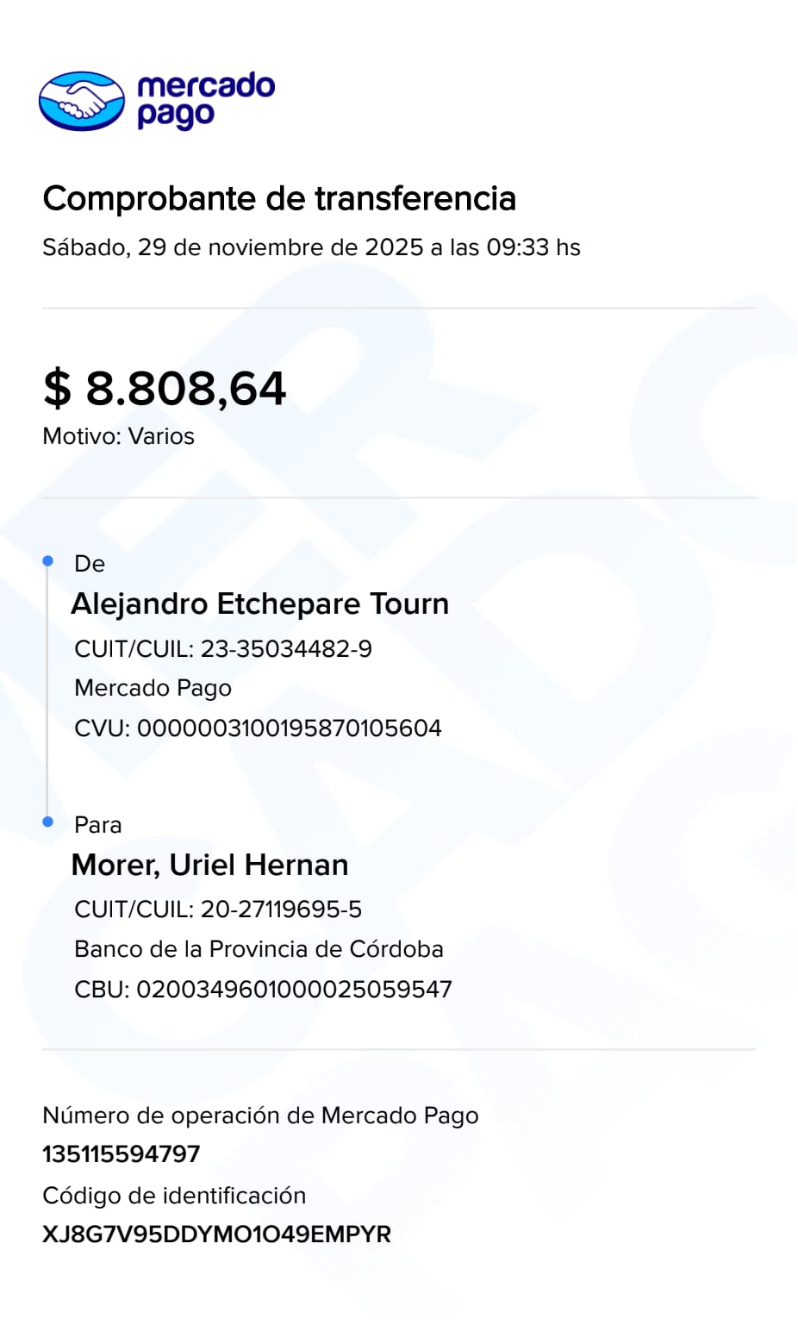The image size is (798, 1325).
Task: Click the amount $ 8.808,64
Action: pos(165,388)
